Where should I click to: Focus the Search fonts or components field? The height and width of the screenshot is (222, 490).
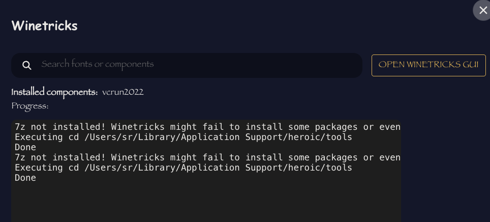(198, 65)
